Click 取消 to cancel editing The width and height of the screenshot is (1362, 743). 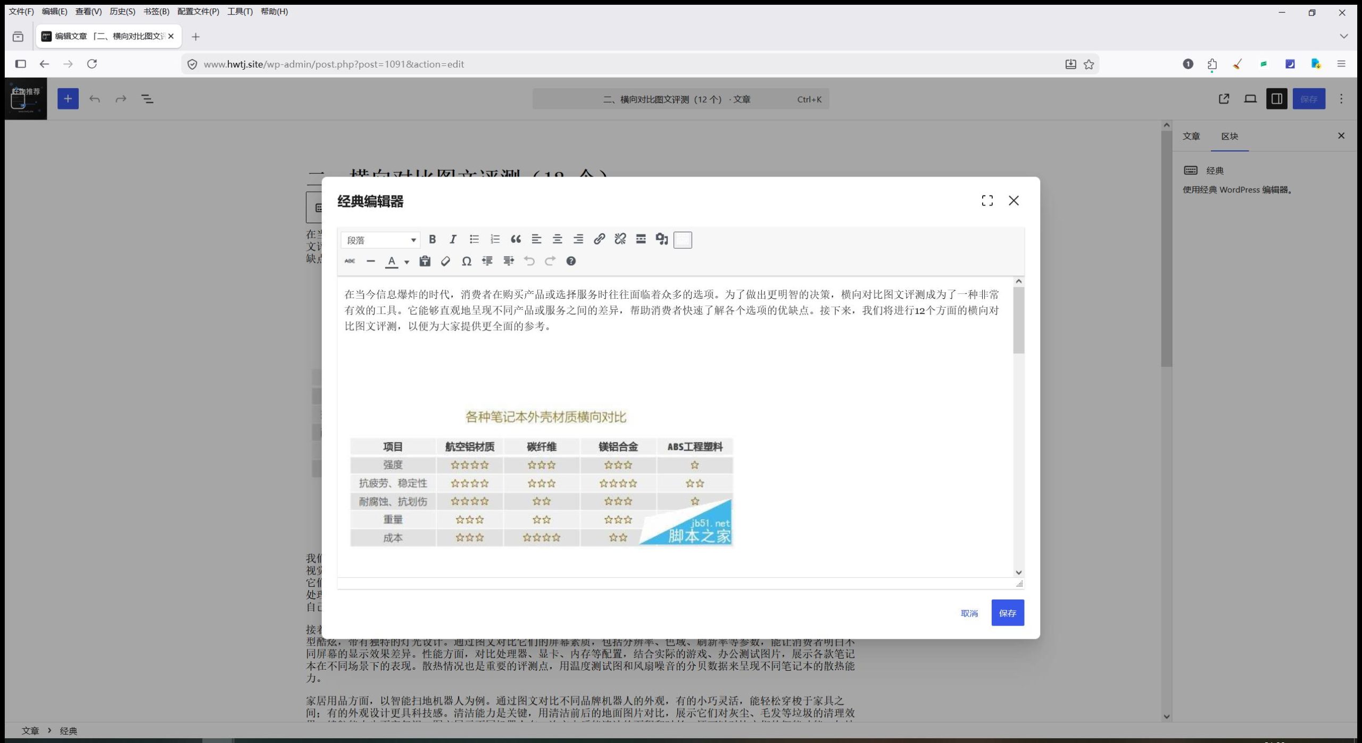point(969,613)
